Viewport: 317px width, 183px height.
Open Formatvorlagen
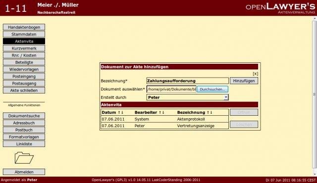pyautogui.click(x=24, y=137)
